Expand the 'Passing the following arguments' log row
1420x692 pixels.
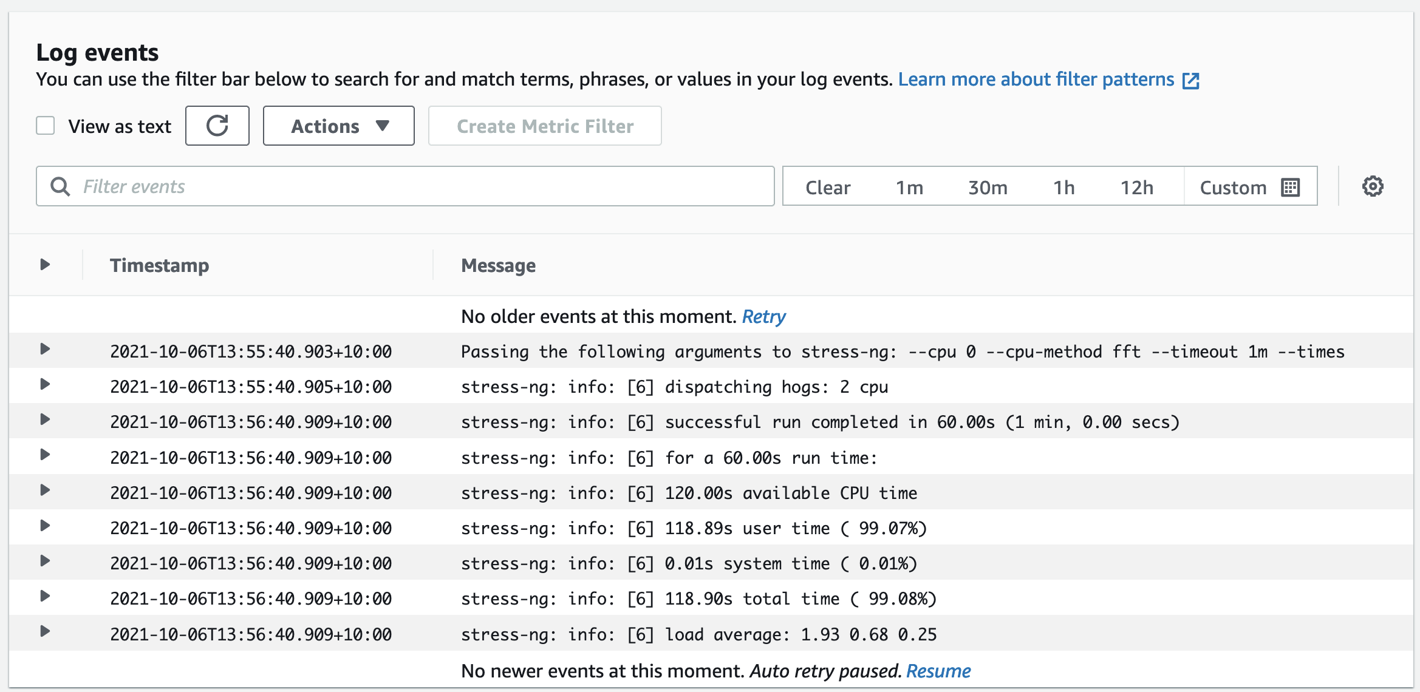tap(44, 349)
